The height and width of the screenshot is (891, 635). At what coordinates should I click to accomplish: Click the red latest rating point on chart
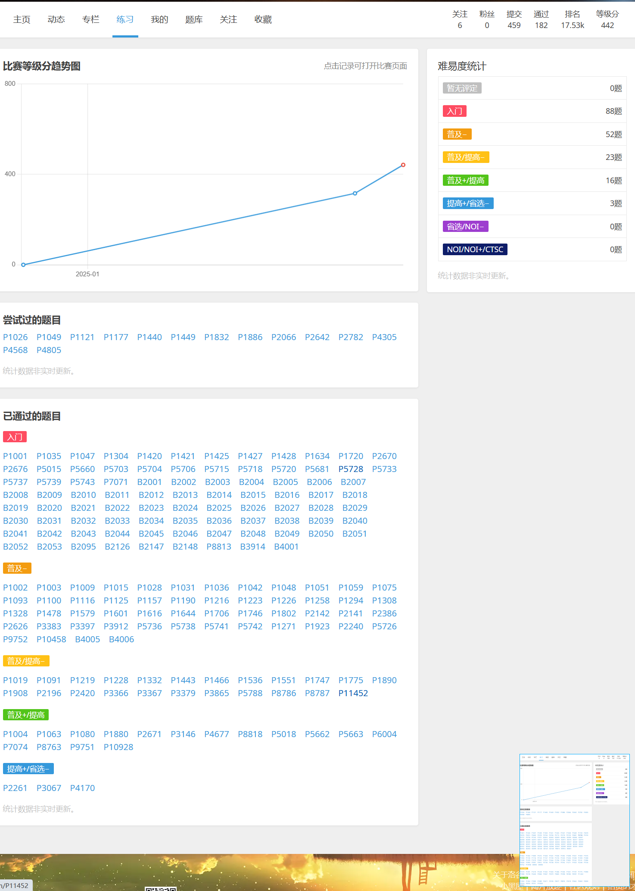click(403, 165)
